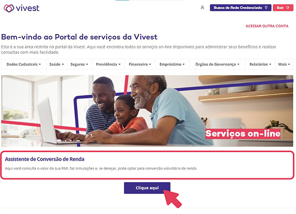Click the location pin in Busca de Rede Credenciada
The width and height of the screenshot is (296, 214).
(x=266, y=7)
